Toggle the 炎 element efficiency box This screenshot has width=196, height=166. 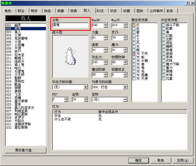pyautogui.click(x=134, y=25)
